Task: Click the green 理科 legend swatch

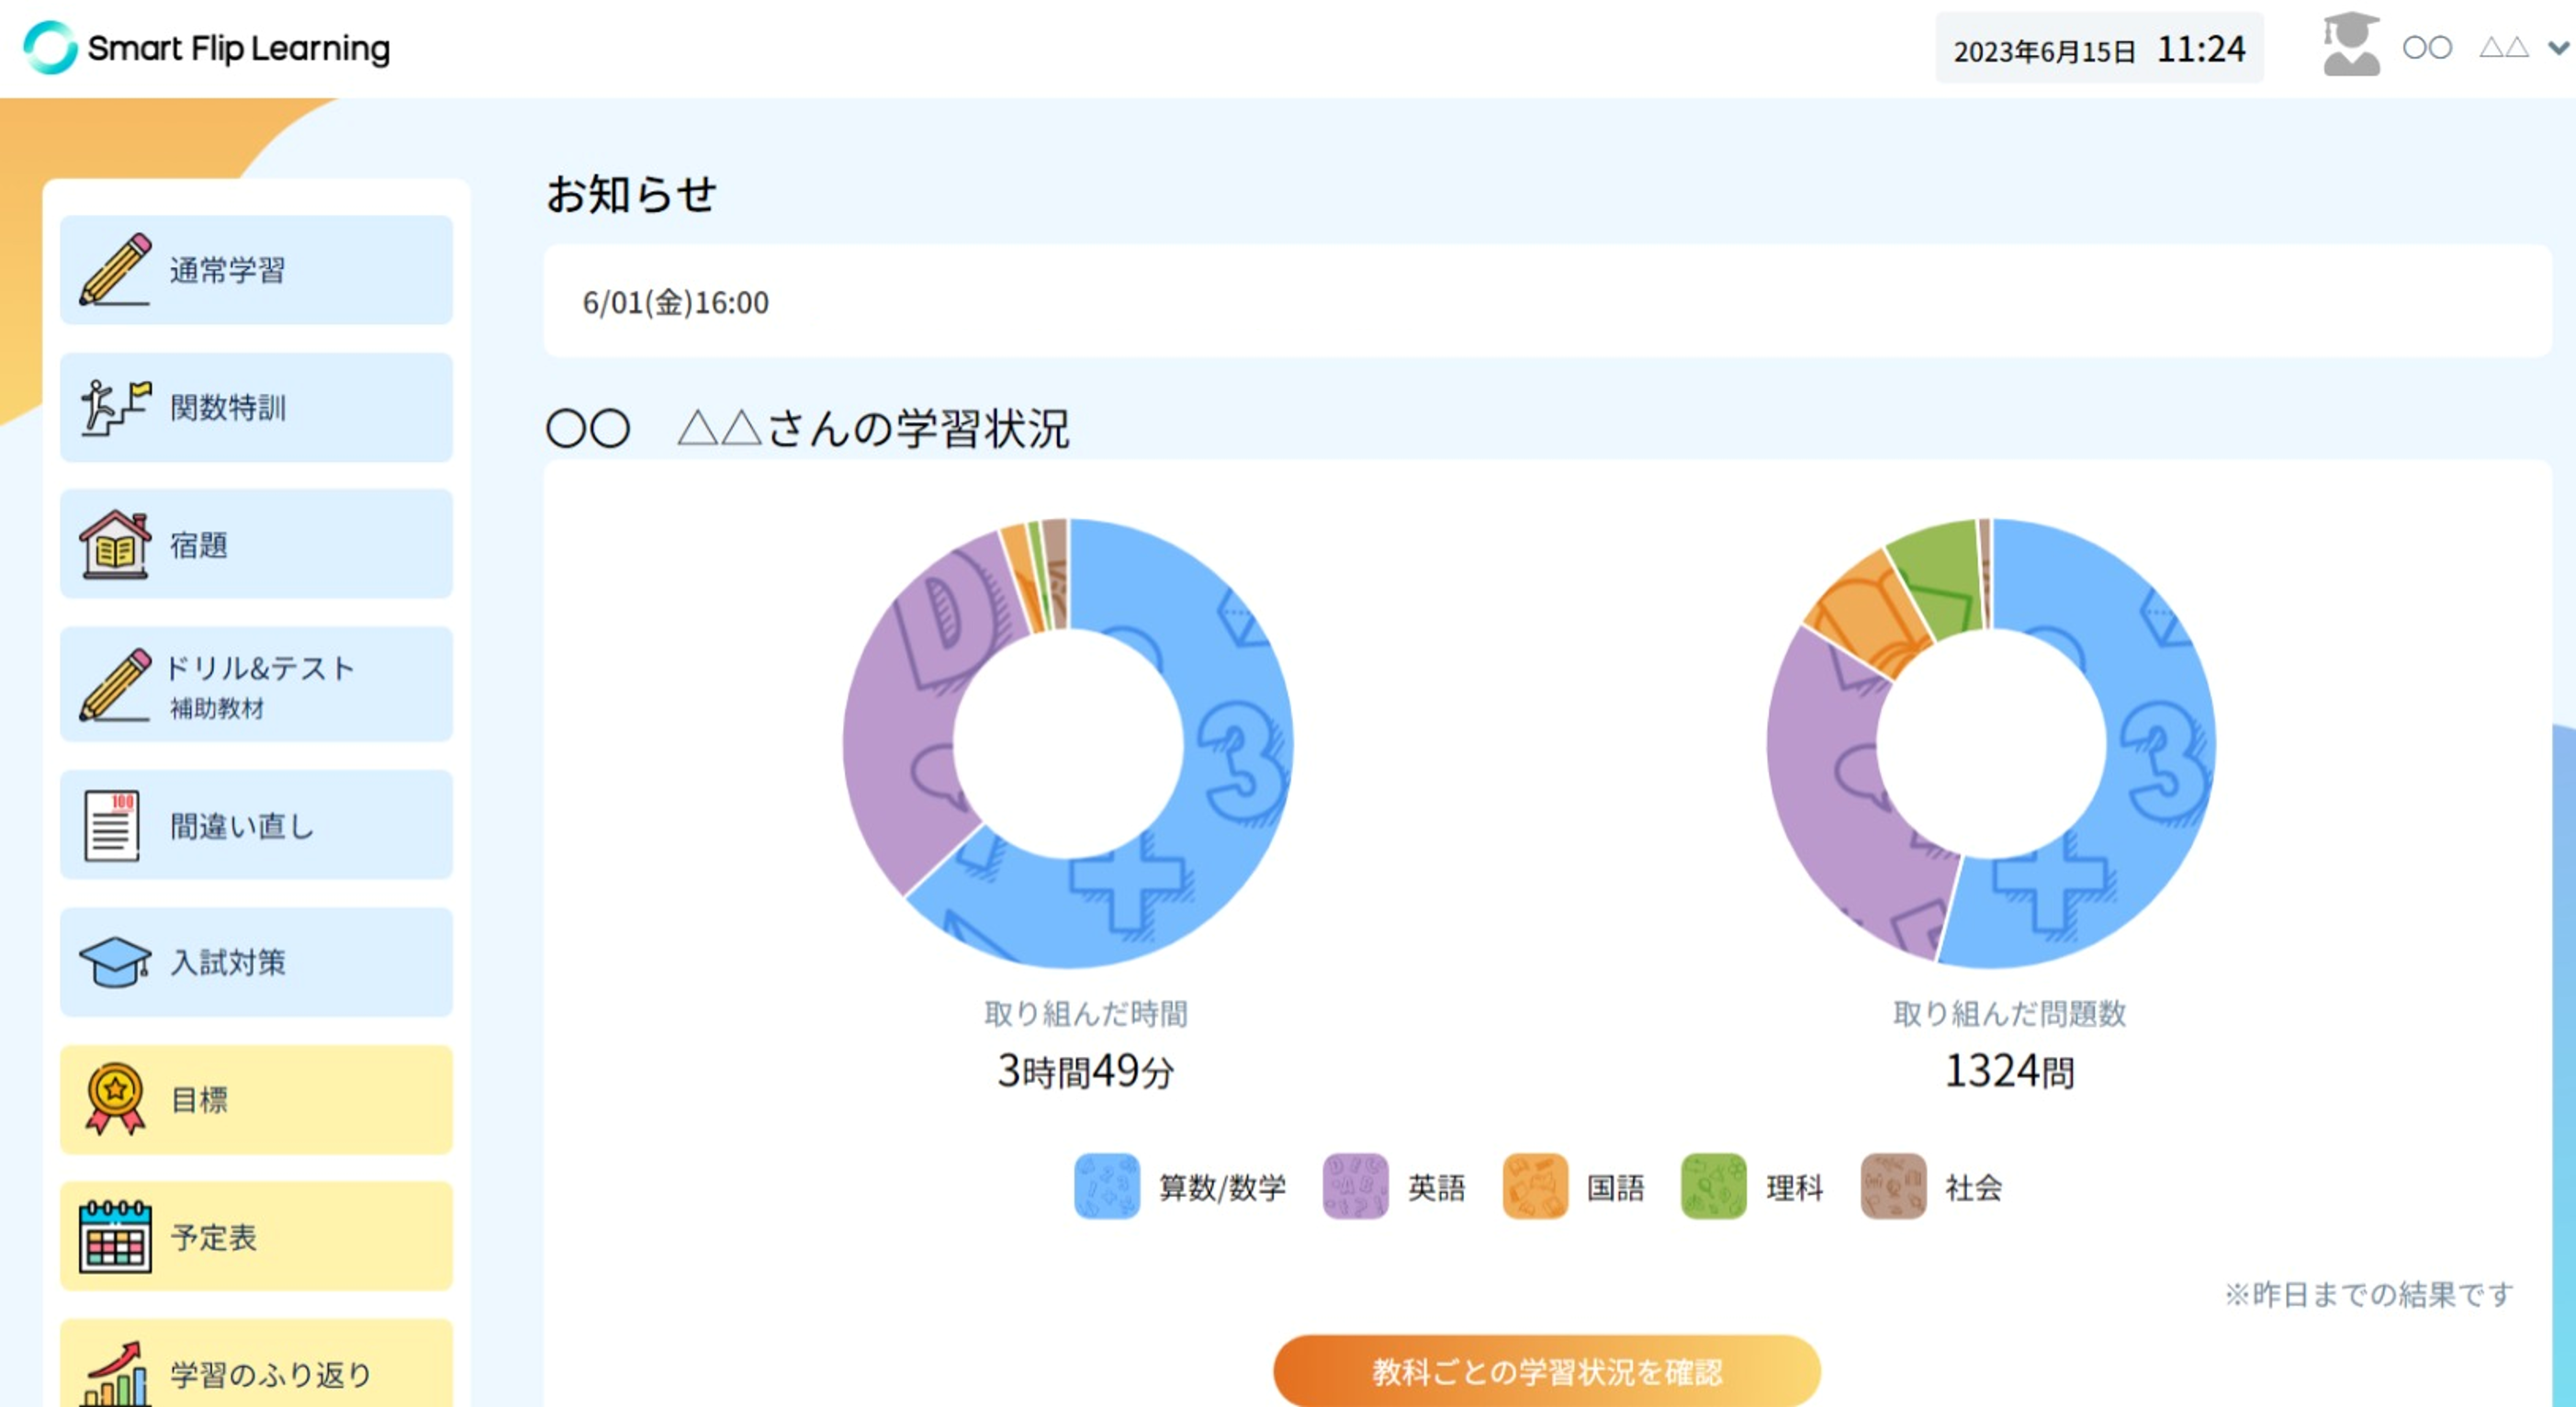Action: (x=1713, y=1186)
